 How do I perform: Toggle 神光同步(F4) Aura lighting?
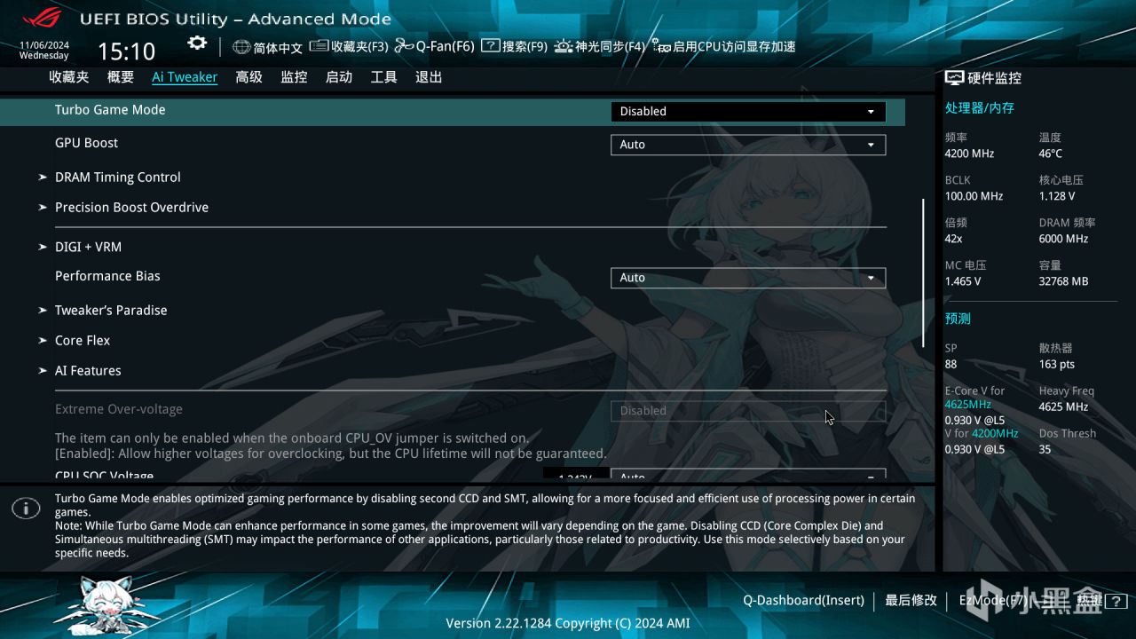tap(599, 46)
